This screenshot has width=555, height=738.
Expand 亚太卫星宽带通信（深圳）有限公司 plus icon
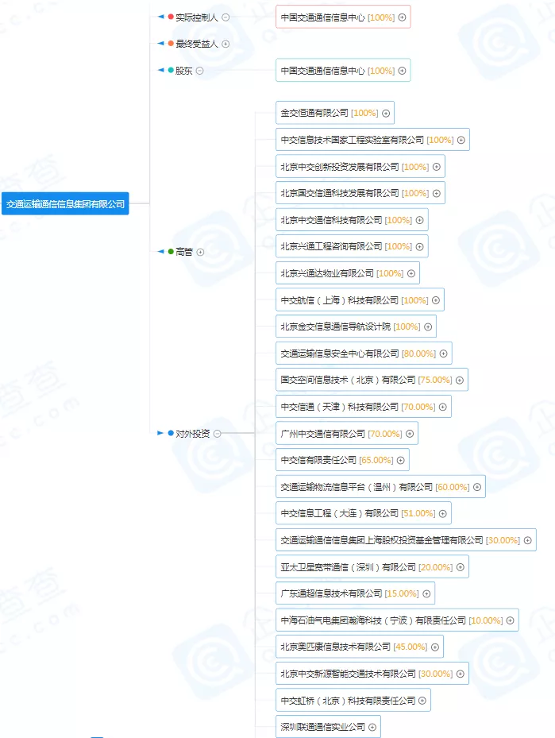click(461, 567)
